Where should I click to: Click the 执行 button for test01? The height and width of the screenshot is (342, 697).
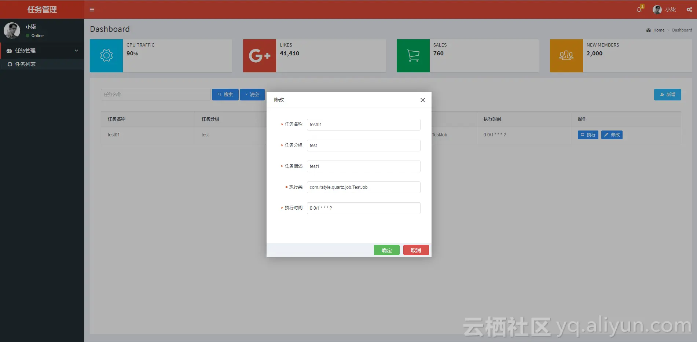[x=588, y=135]
